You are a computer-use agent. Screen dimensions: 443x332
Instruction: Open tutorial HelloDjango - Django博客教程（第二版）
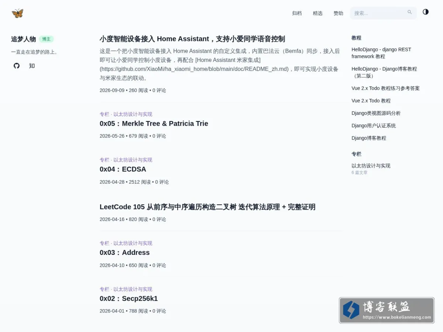click(384, 72)
